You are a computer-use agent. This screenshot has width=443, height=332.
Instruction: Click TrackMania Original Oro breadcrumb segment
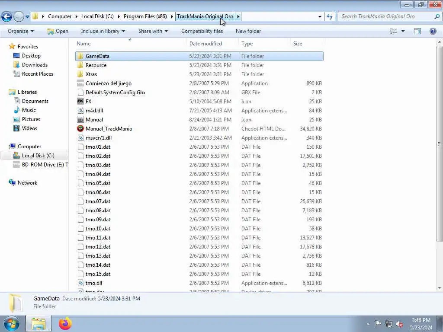205,16
